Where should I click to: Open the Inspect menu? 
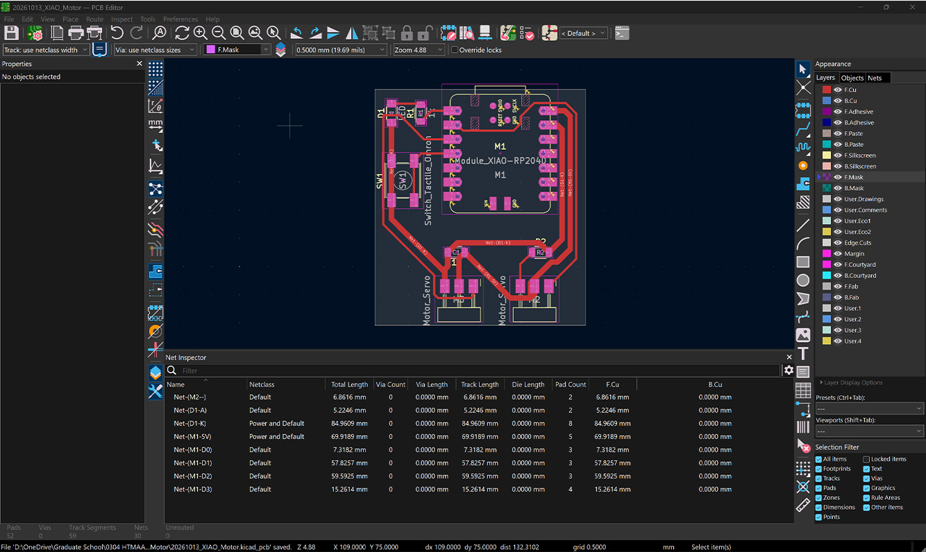(121, 19)
